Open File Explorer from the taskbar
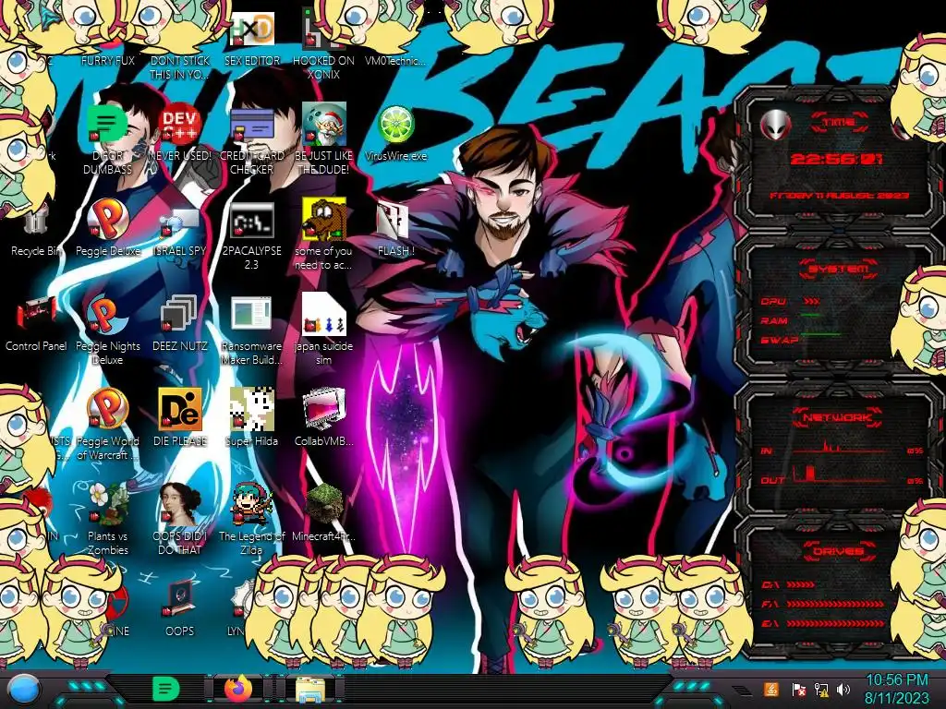946x709 pixels. click(310, 690)
